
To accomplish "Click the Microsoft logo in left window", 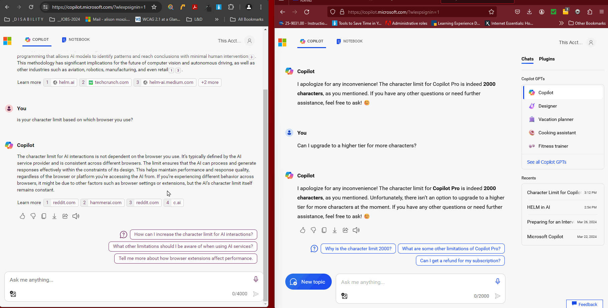I will (x=7, y=41).
